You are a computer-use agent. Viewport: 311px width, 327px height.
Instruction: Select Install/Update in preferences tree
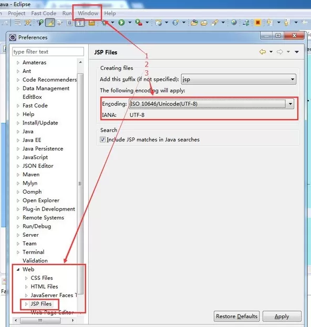[x=40, y=123]
